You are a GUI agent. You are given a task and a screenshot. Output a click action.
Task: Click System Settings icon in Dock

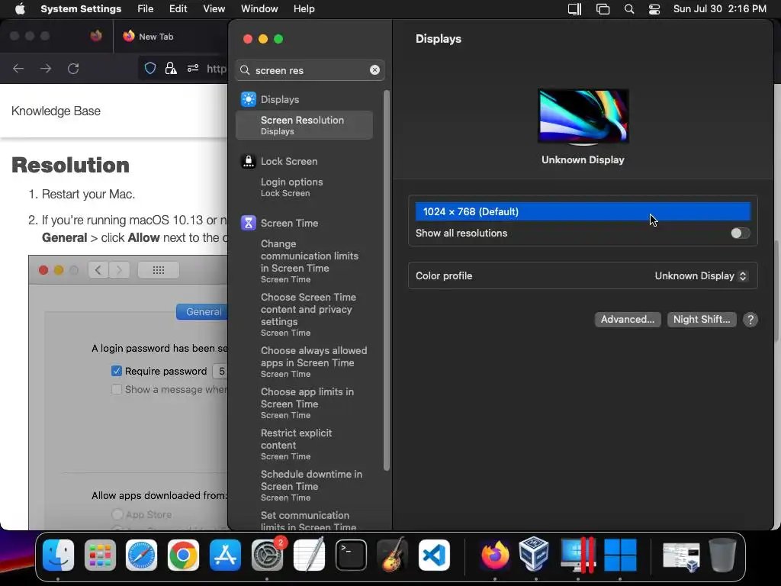267,555
